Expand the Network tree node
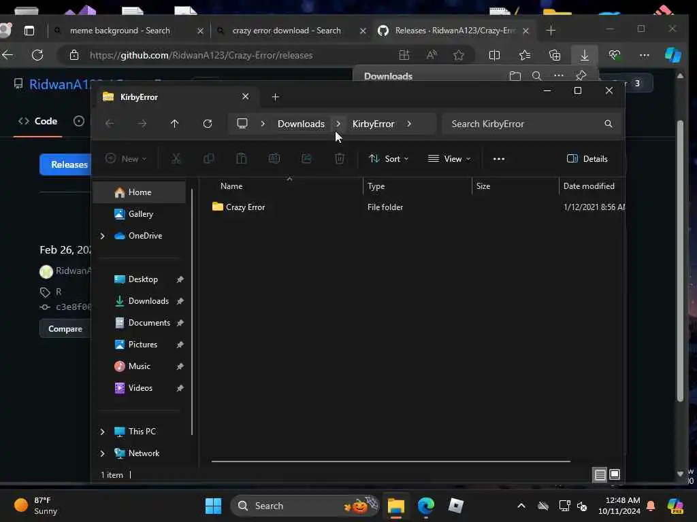This screenshot has height=522, width=697. (102, 453)
